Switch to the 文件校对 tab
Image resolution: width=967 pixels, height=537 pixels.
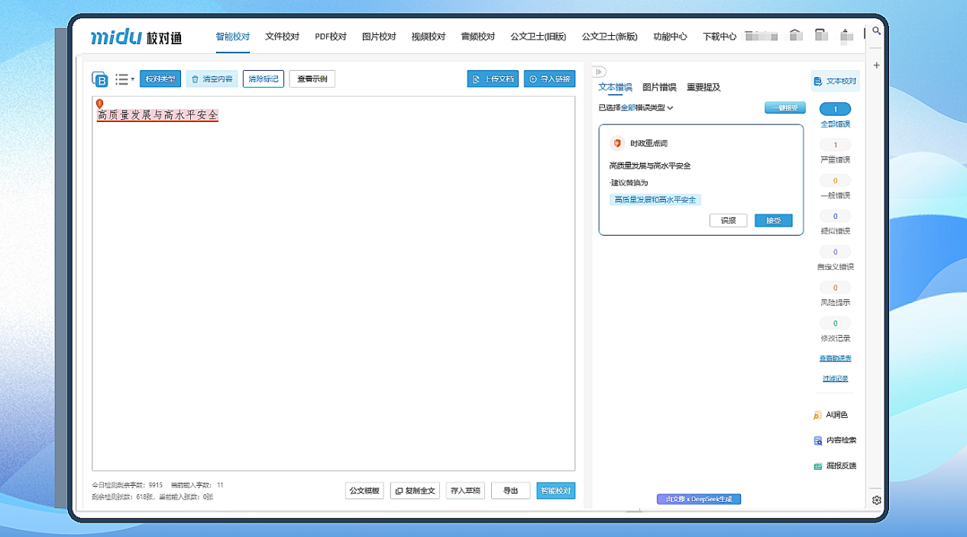pyautogui.click(x=282, y=36)
